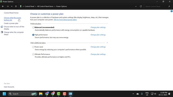Select All Control Panel Items breadcrumb
Image resolution: width=173 pixels, height=97 pixels.
[45, 6]
